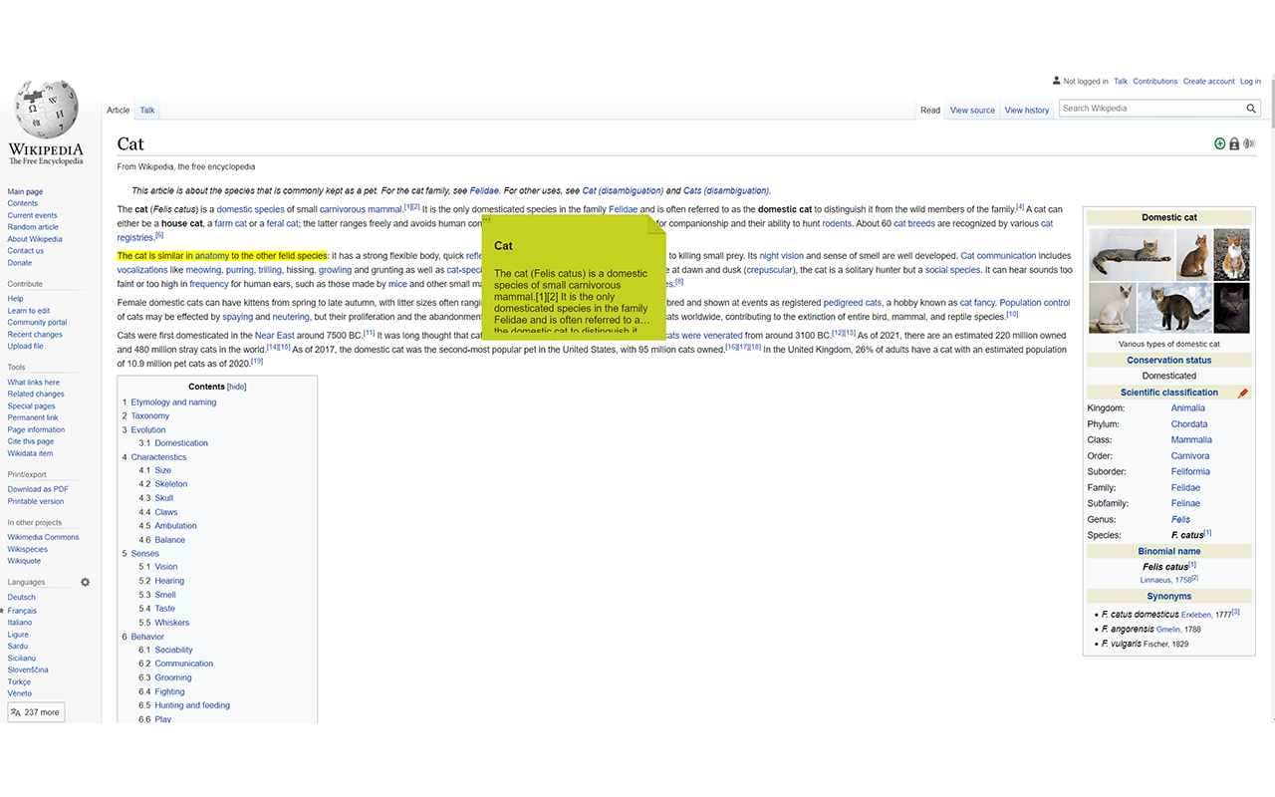This screenshot has width=1275, height=797.
Task: Open the Article tab
Action: [x=119, y=111]
